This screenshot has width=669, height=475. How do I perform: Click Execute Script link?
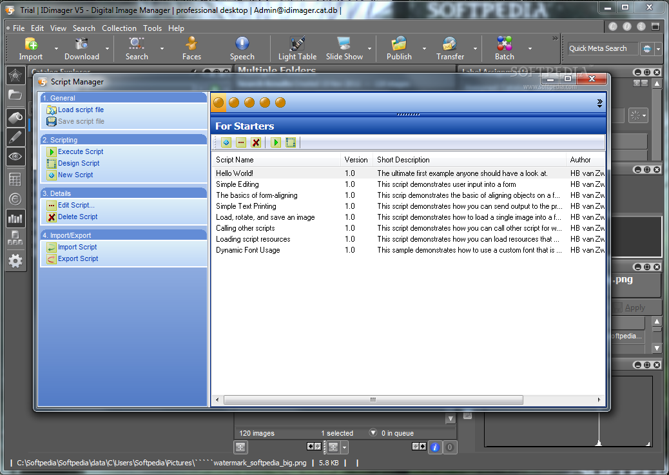click(x=81, y=151)
